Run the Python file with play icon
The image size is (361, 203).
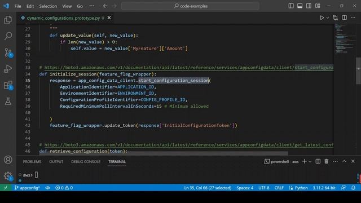pos(322,17)
